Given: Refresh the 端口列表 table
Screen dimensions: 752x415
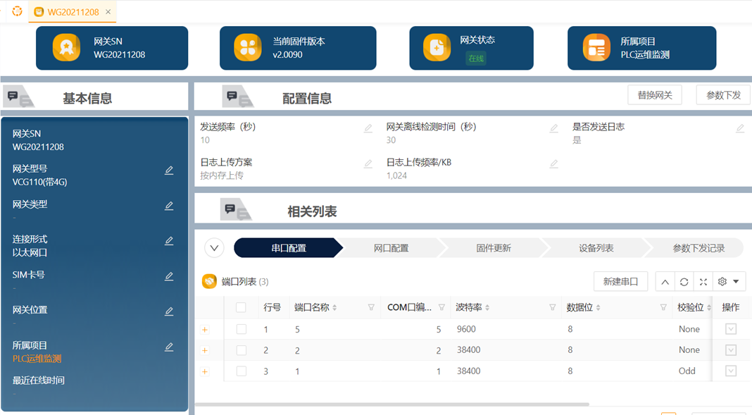Looking at the screenshot, I should (x=684, y=282).
